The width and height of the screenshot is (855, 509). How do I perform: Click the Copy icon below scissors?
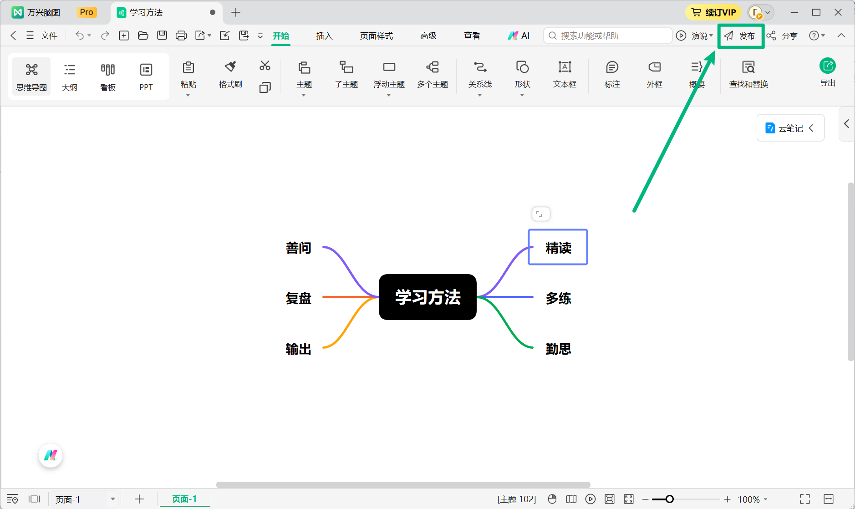(x=265, y=87)
